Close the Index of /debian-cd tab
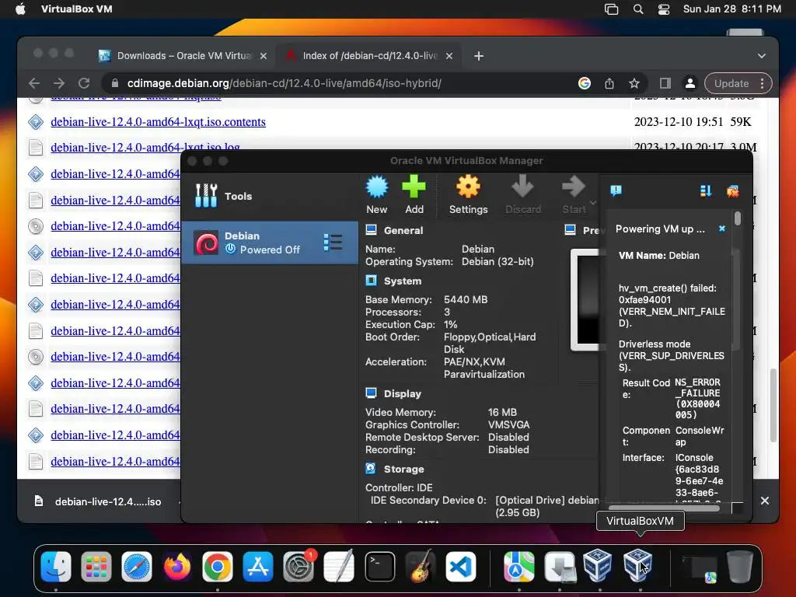This screenshot has height=597, width=796. pyautogui.click(x=449, y=56)
